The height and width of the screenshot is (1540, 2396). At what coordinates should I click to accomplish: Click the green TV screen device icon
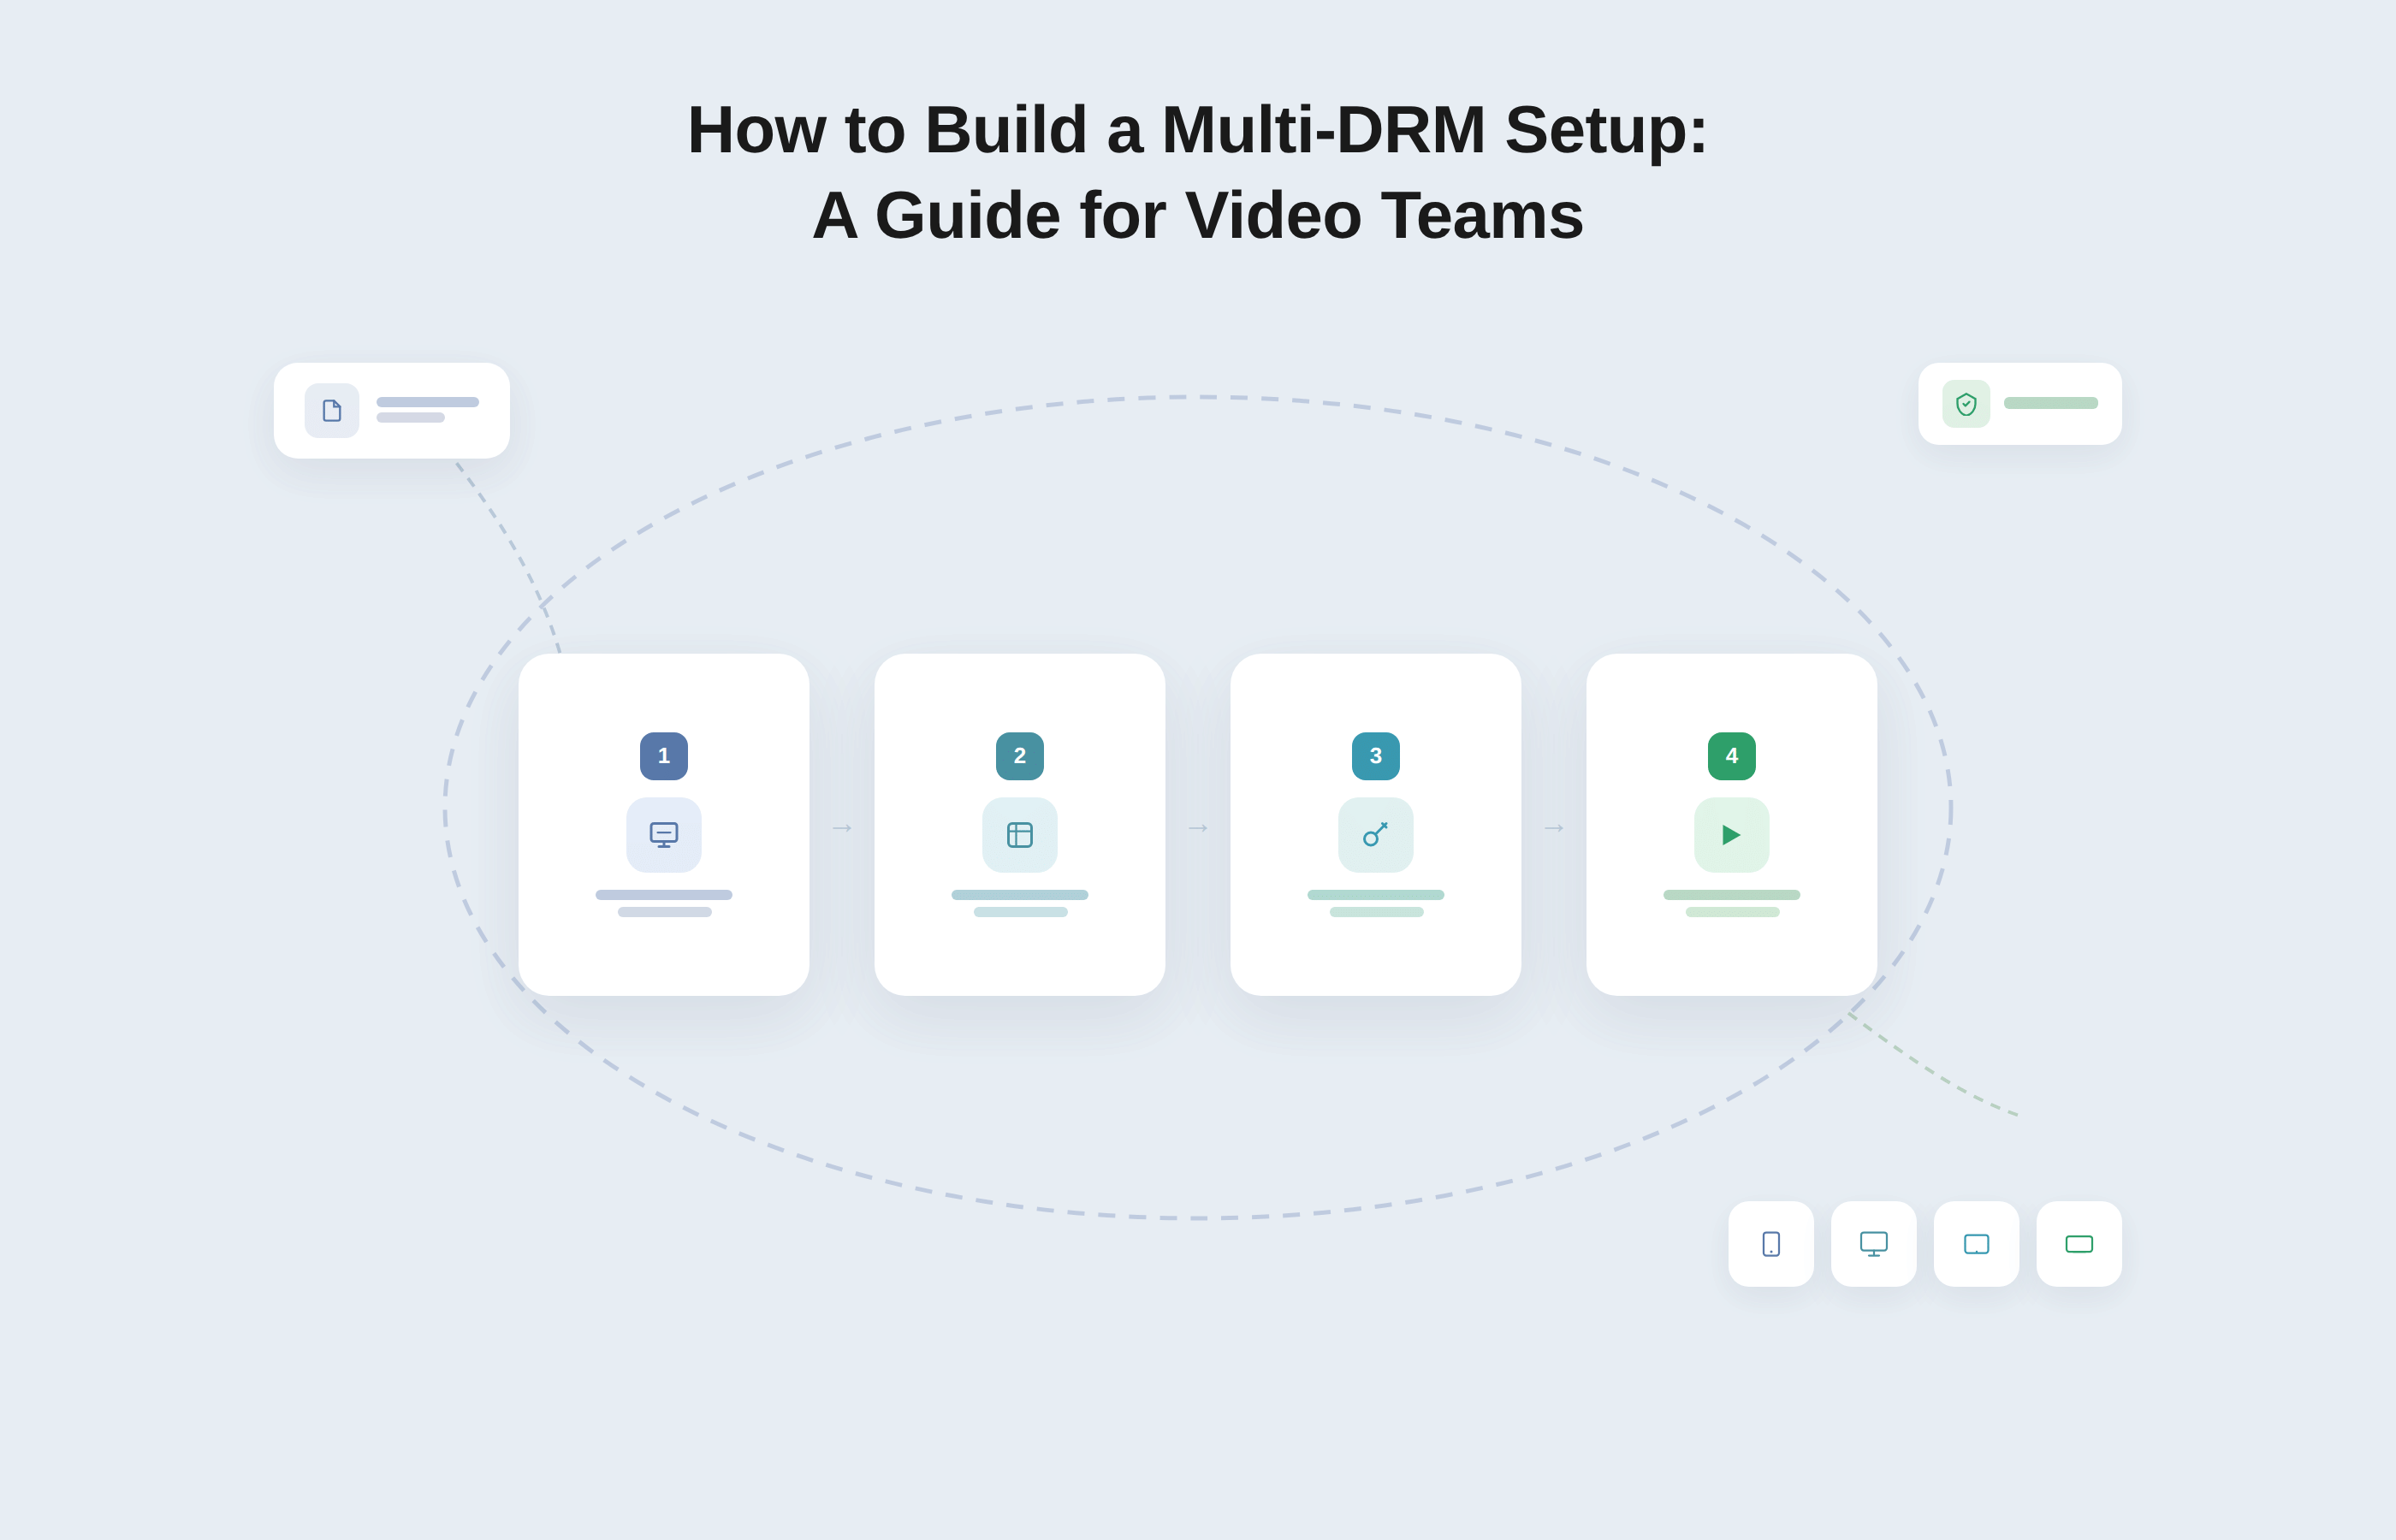(2079, 1244)
